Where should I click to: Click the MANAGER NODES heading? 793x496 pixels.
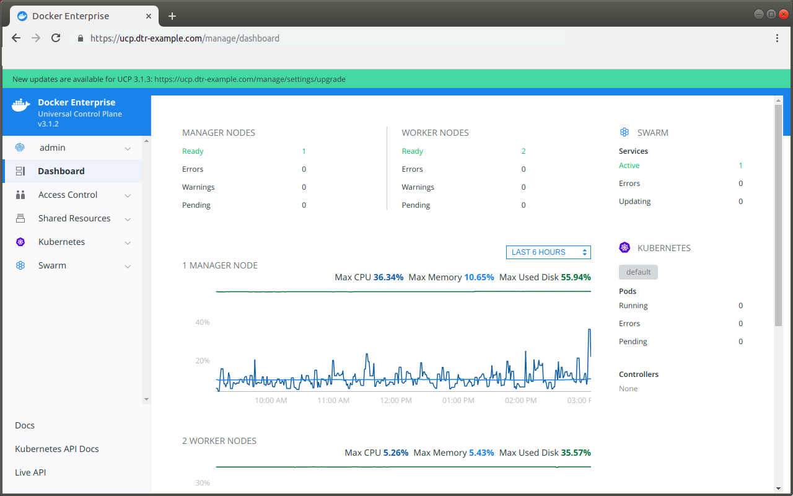(219, 133)
